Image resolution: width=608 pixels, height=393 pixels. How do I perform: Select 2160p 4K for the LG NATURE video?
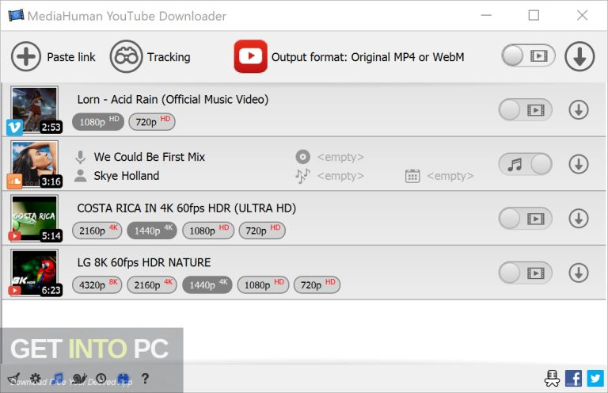[x=152, y=284]
